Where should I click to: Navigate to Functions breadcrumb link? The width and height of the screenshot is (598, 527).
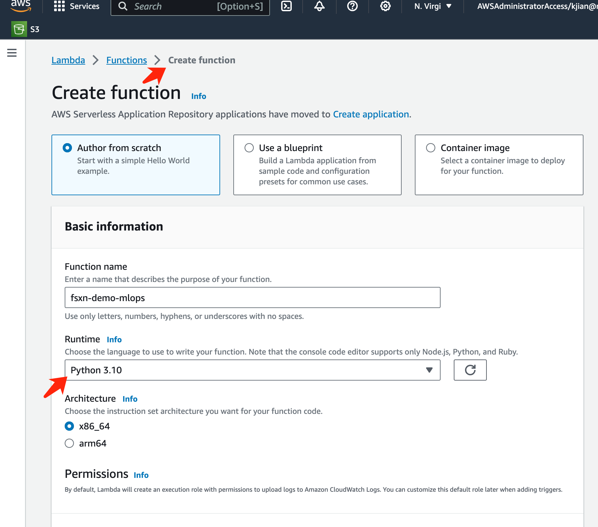pyautogui.click(x=126, y=60)
